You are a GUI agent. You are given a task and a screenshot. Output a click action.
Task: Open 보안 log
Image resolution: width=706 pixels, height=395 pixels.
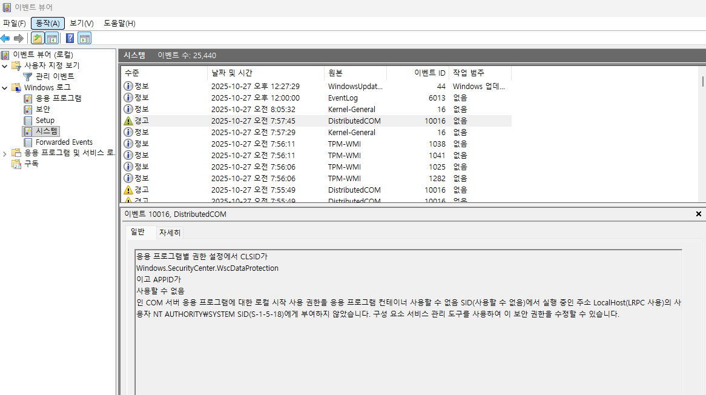[x=43, y=109]
